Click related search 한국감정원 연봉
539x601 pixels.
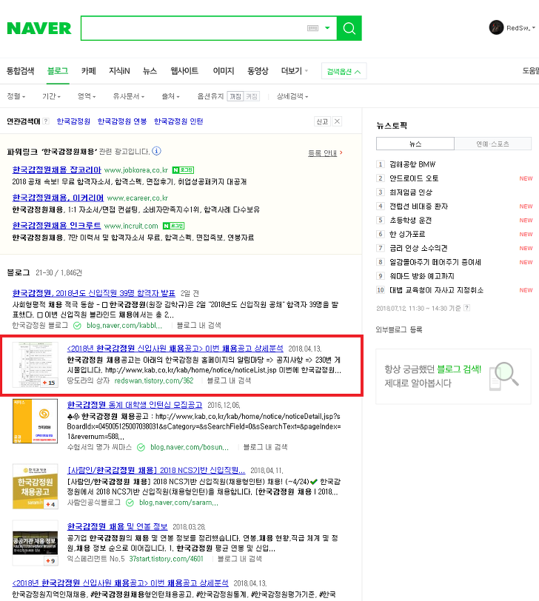coord(122,121)
